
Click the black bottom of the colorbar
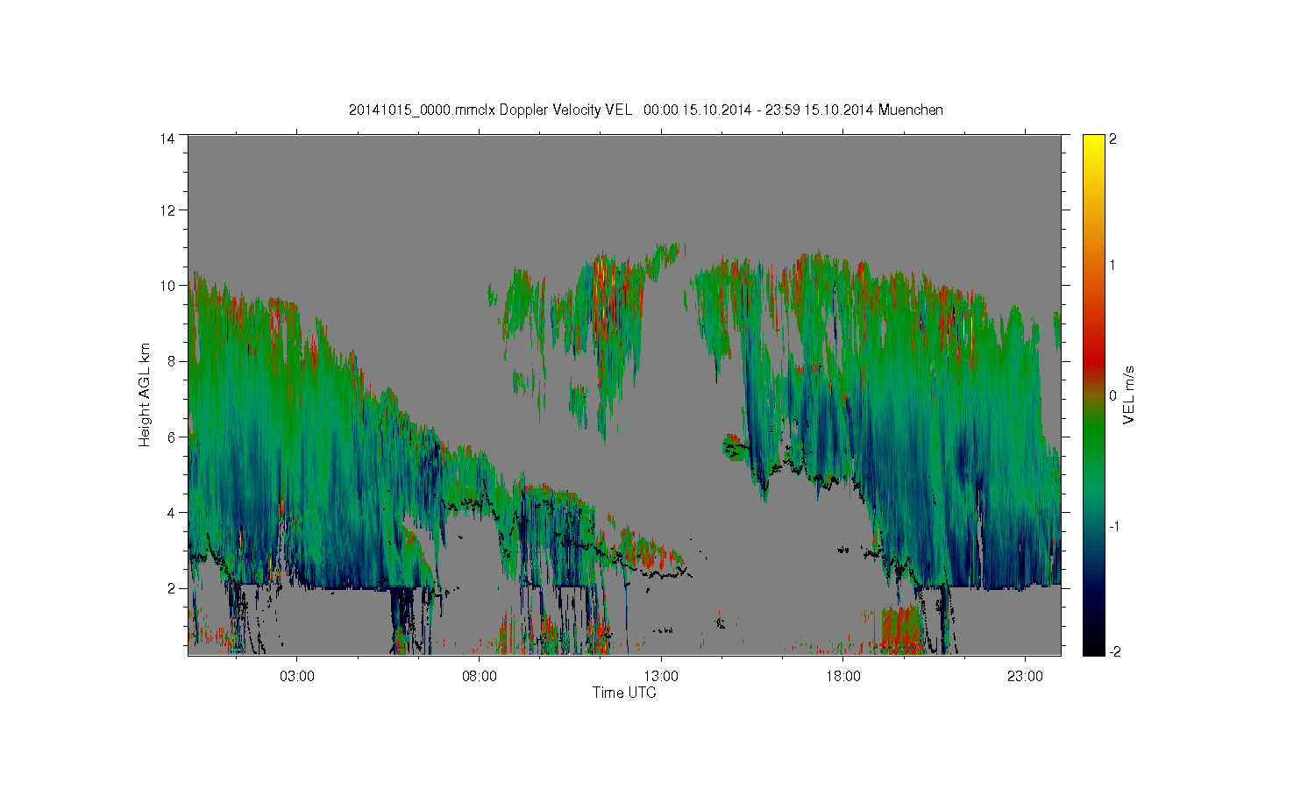(1093, 650)
